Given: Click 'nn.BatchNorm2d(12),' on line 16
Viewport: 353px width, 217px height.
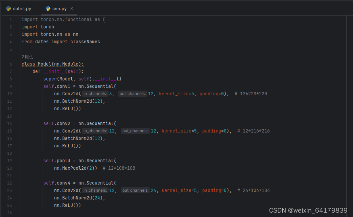Looking at the screenshot, I should [80, 138].
